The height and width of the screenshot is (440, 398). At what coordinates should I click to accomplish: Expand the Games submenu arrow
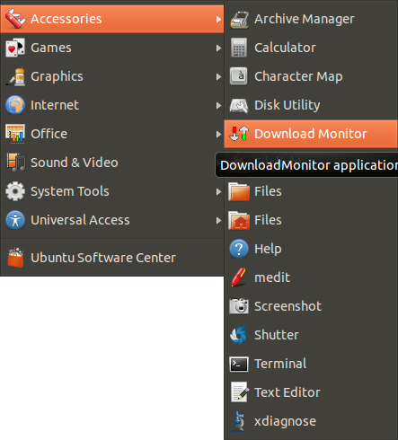point(218,48)
